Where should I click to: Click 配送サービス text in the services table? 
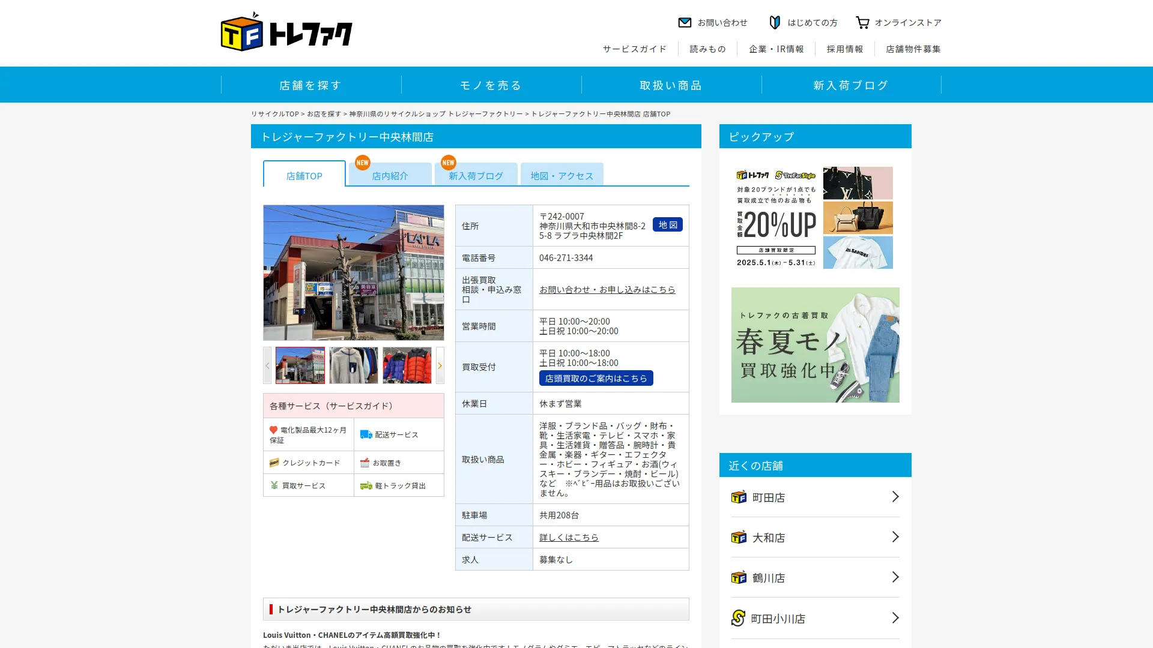click(x=396, y=434)
